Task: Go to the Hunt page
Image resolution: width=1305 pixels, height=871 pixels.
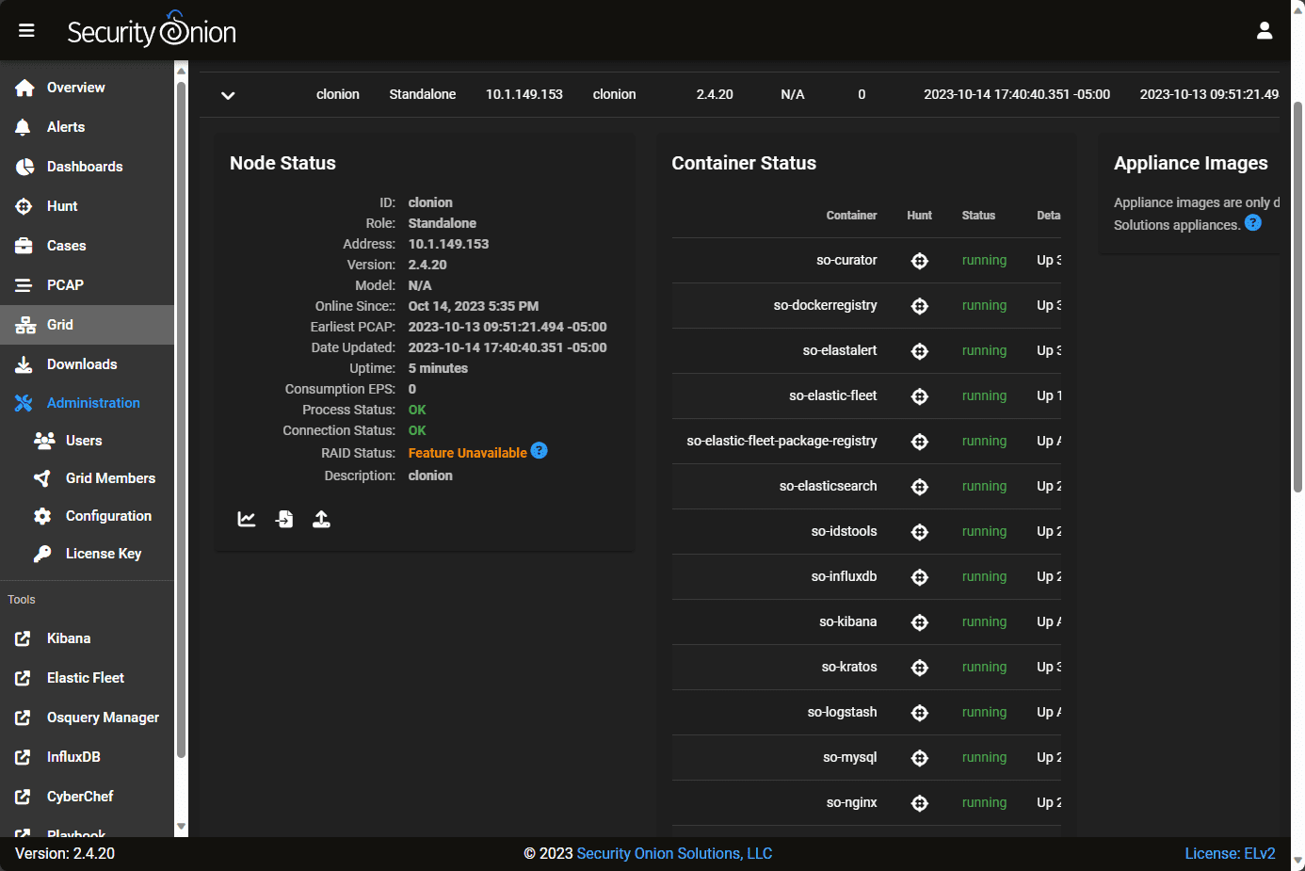Action: click(62, 206)
